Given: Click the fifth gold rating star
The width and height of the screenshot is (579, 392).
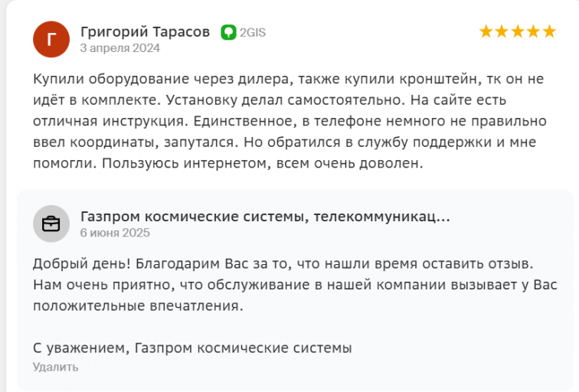Looking at the screenshot, I should (x=549, y=31).
